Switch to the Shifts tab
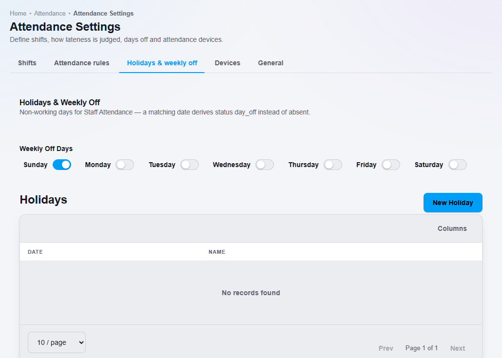This screenshot has height=358, width=502. 27,63
